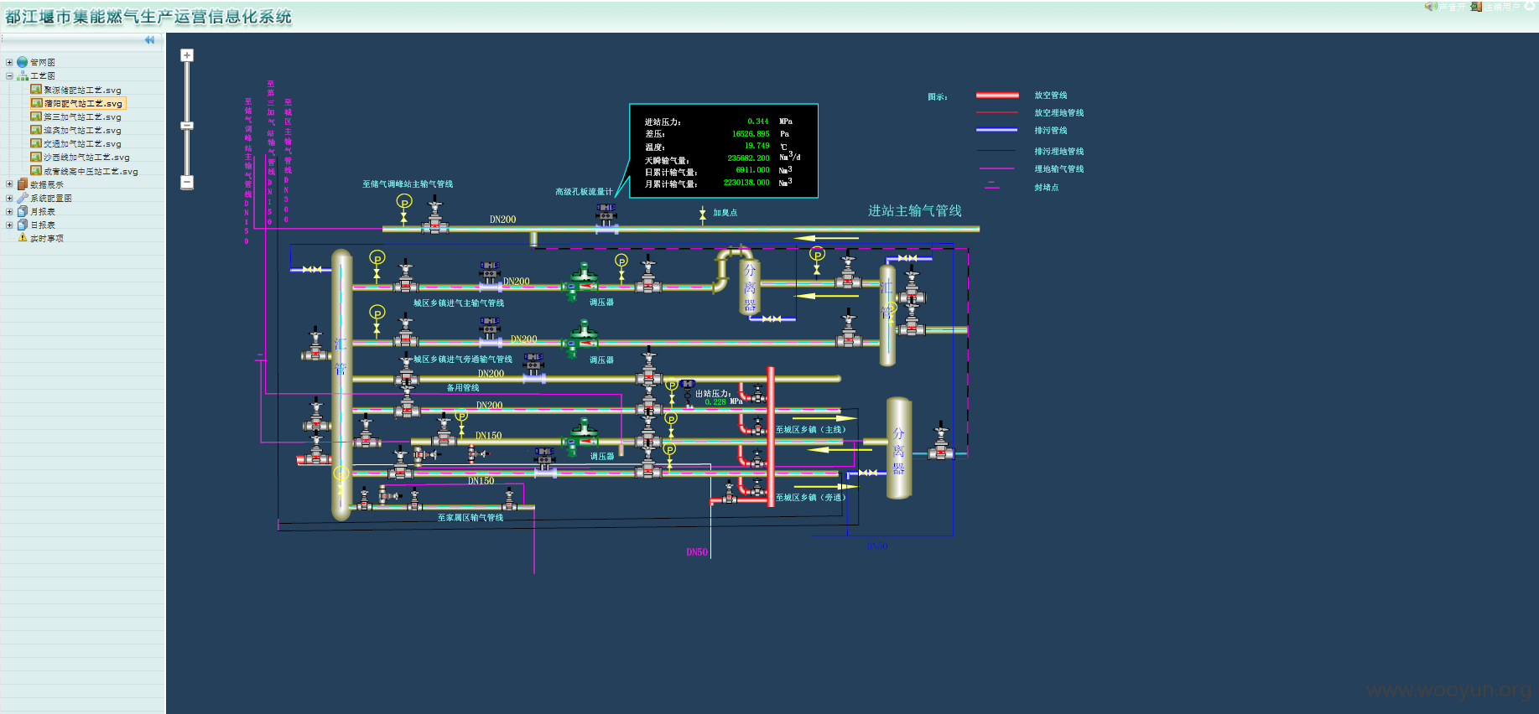Expand the 日报表 tree node
Viewport: 1539px width, 714px height.
(x=9, y=225)
